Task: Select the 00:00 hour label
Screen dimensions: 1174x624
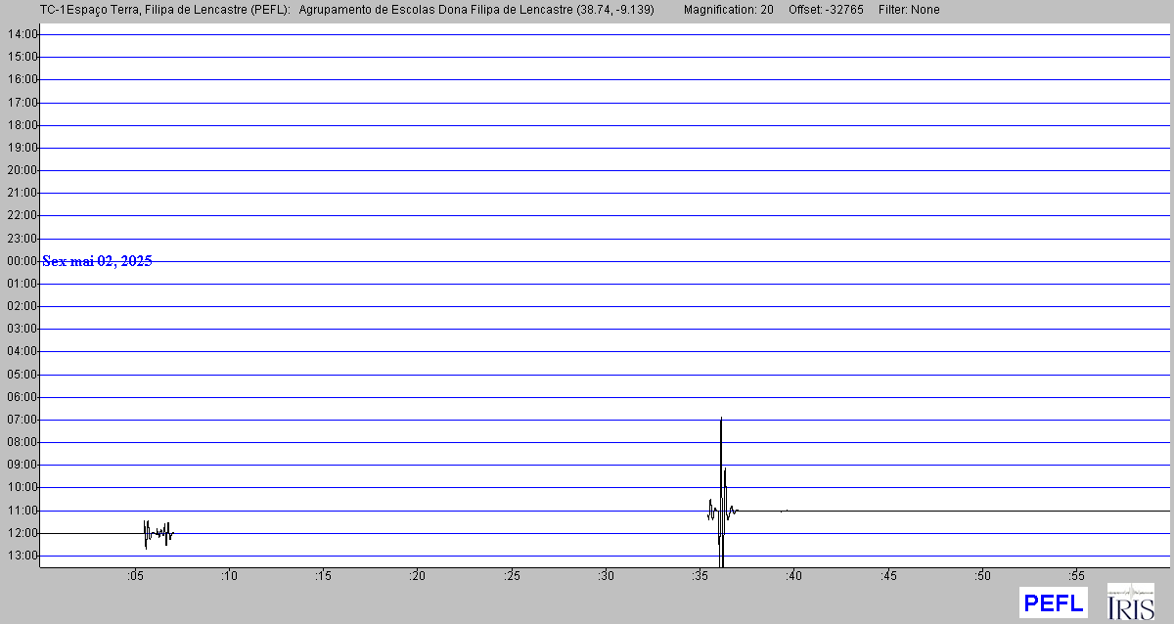Action: tap(22, 261)
